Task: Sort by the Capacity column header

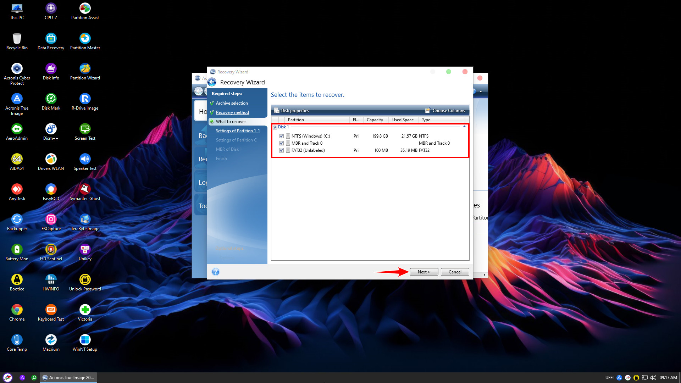Action: pyautogui.click(x=375, y=120)
